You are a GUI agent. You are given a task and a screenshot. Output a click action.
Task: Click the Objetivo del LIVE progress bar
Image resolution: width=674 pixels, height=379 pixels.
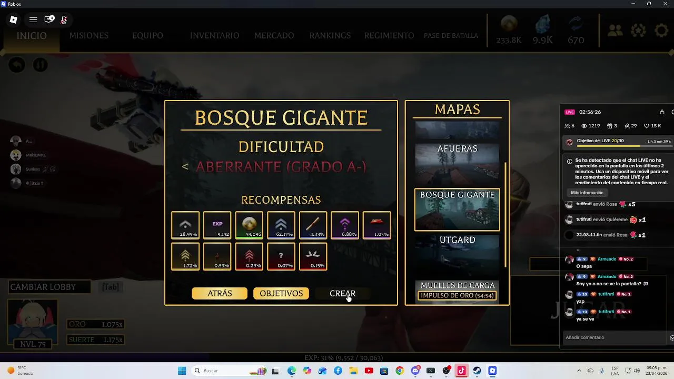(x=608, y=146)
